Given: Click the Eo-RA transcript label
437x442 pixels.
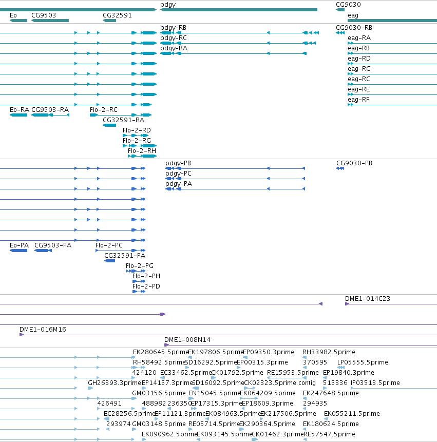Looking at the screenshot, I should pos(20,110).
